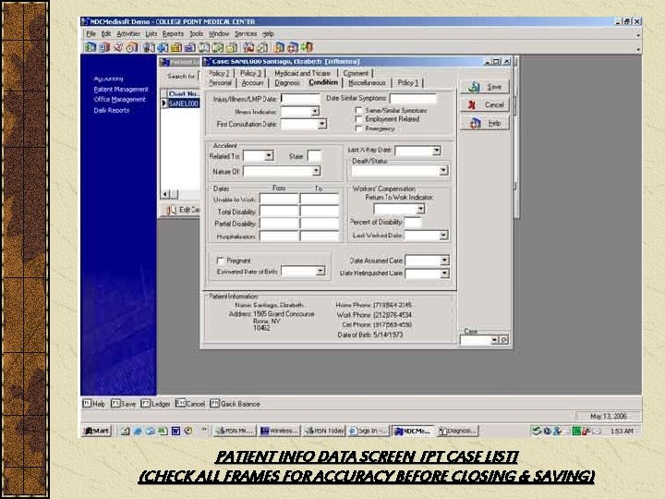
Task: Click the green circular arrows system tray icon
Action: pyautogui.click(x=537, y=432)
